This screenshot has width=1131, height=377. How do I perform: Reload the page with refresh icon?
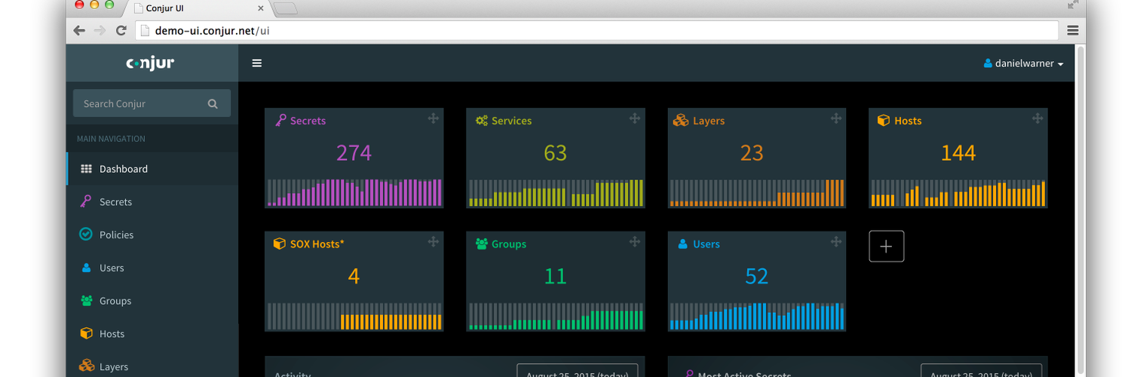(121, 30)
